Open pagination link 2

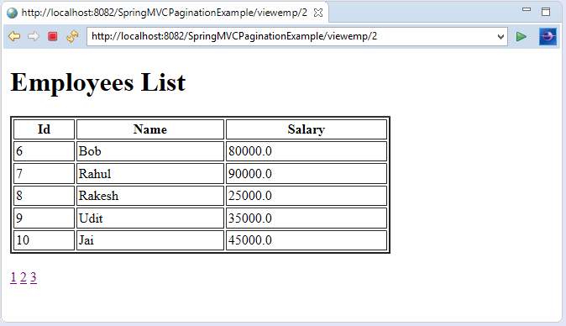click(24, 277)
